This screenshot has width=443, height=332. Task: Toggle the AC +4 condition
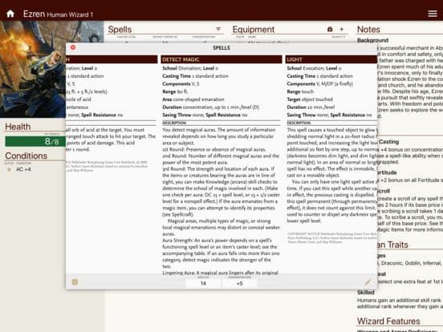pyautogui.click(x=9, y=169)
